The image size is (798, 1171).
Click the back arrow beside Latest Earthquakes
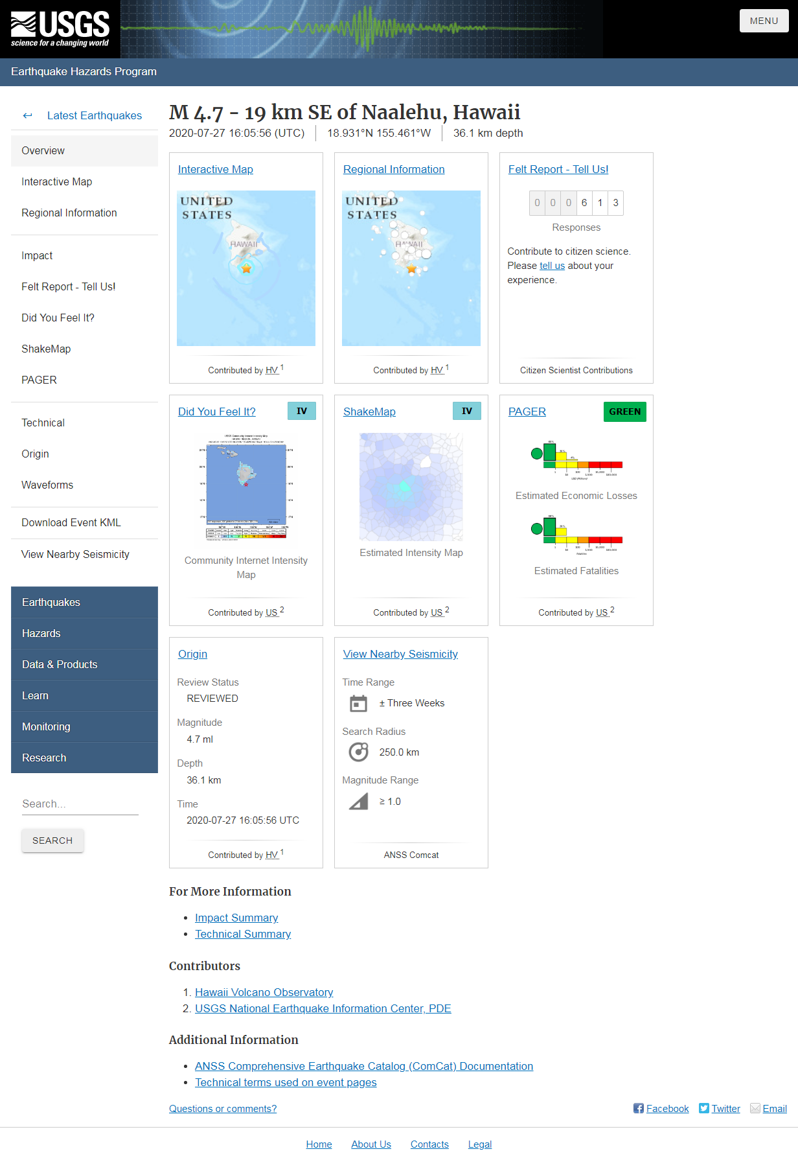pyautogui.click(x=27, y=115)
